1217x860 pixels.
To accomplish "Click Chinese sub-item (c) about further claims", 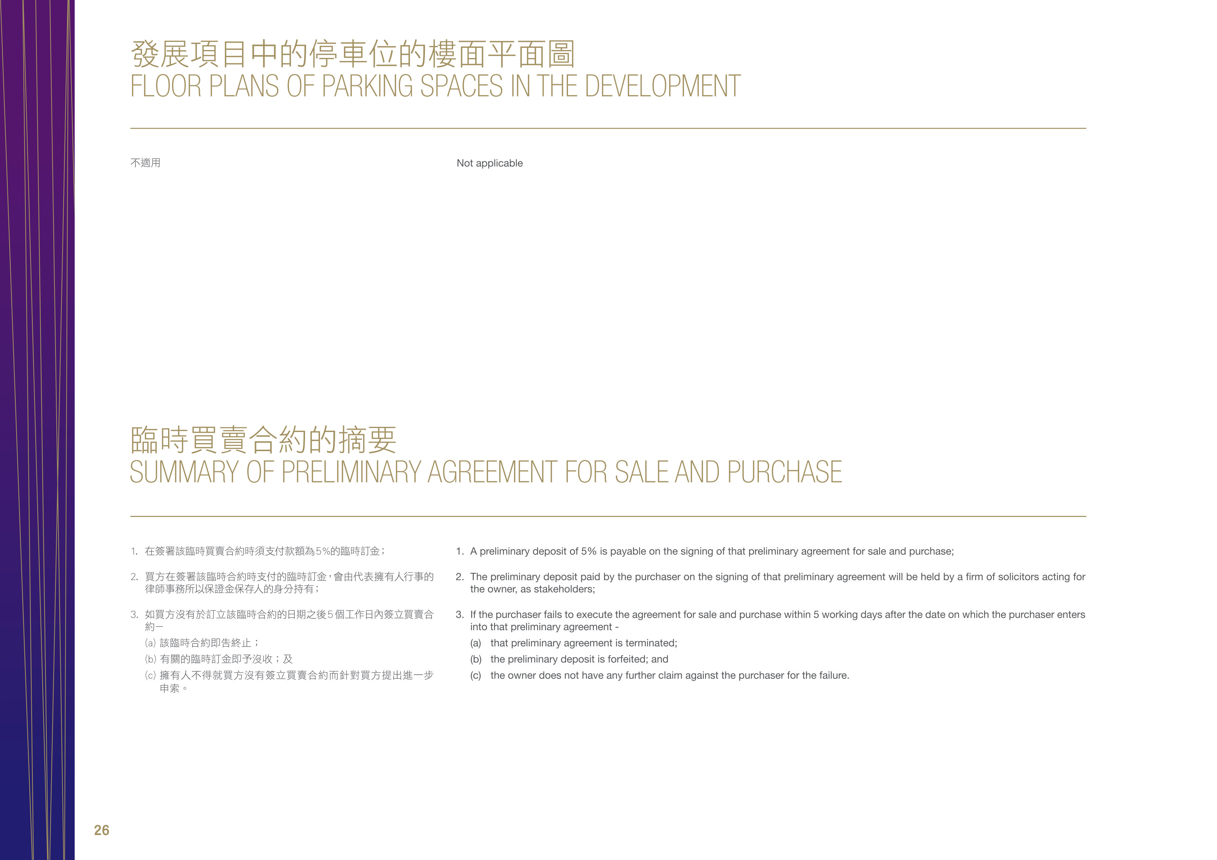I will pos(290,681).
